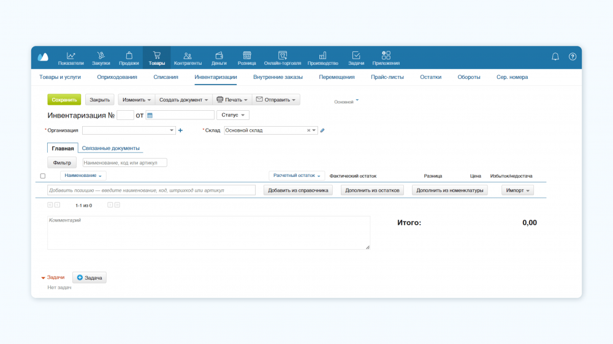Click into the Комментарий text area
Image resolution: width=613 pixels, height=344 pixels.
point(208,233)
